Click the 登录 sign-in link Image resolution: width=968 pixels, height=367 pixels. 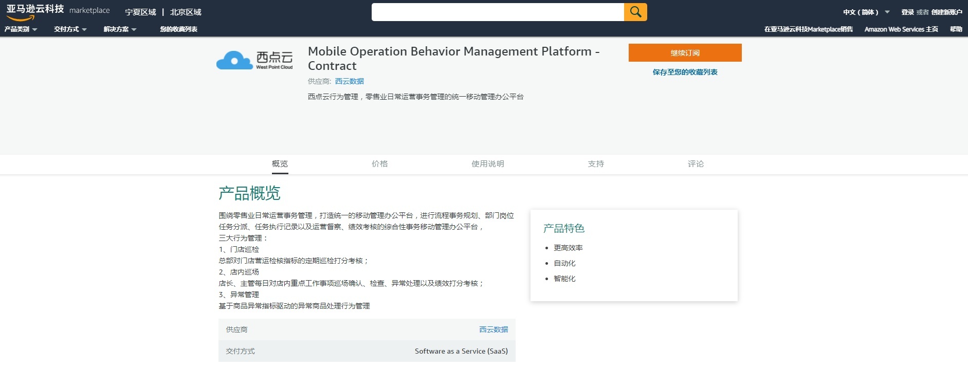(x=907, y=12)
